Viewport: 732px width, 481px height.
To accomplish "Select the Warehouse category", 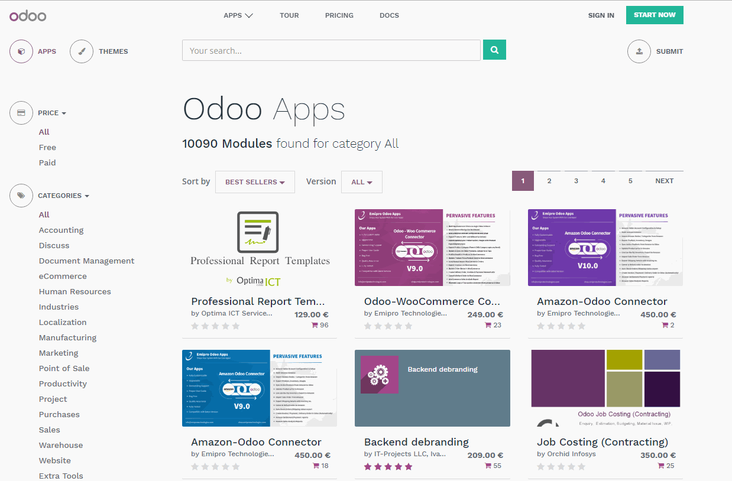I will pos(61,445).
